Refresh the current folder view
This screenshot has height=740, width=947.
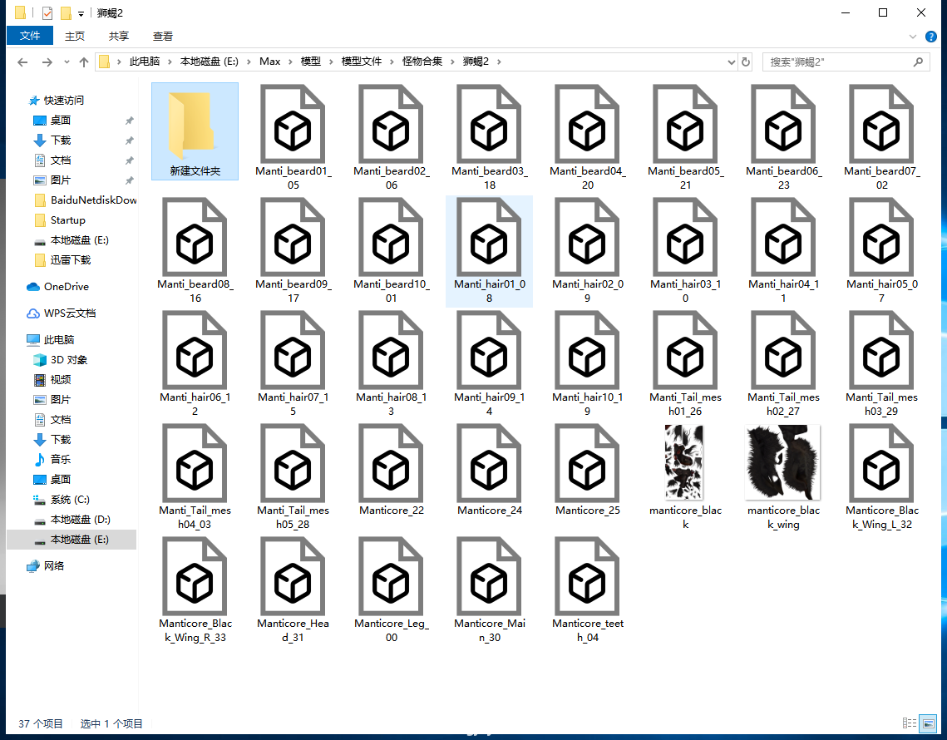746,62
